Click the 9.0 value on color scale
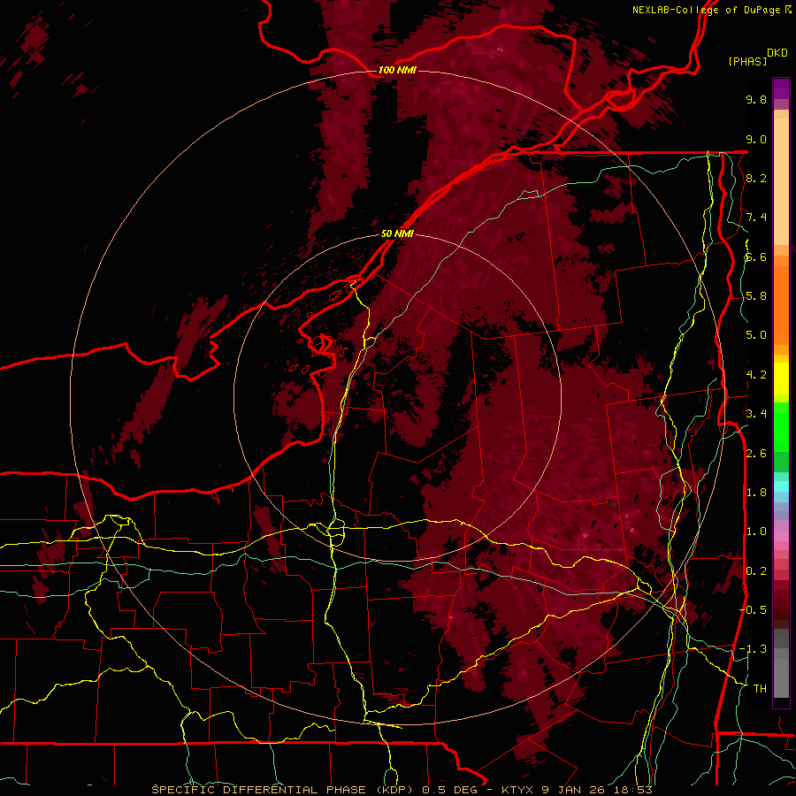796x796 pixels. tap(756, 139)
